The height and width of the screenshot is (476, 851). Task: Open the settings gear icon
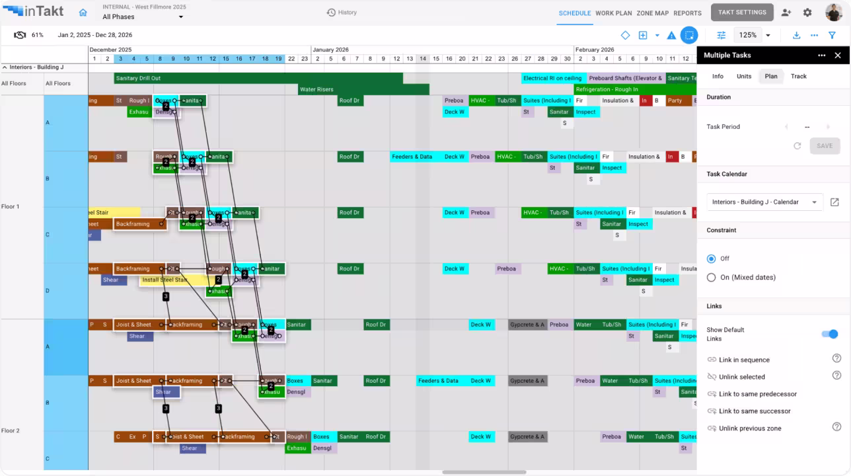pyautogui.click(x=807, y=13)
